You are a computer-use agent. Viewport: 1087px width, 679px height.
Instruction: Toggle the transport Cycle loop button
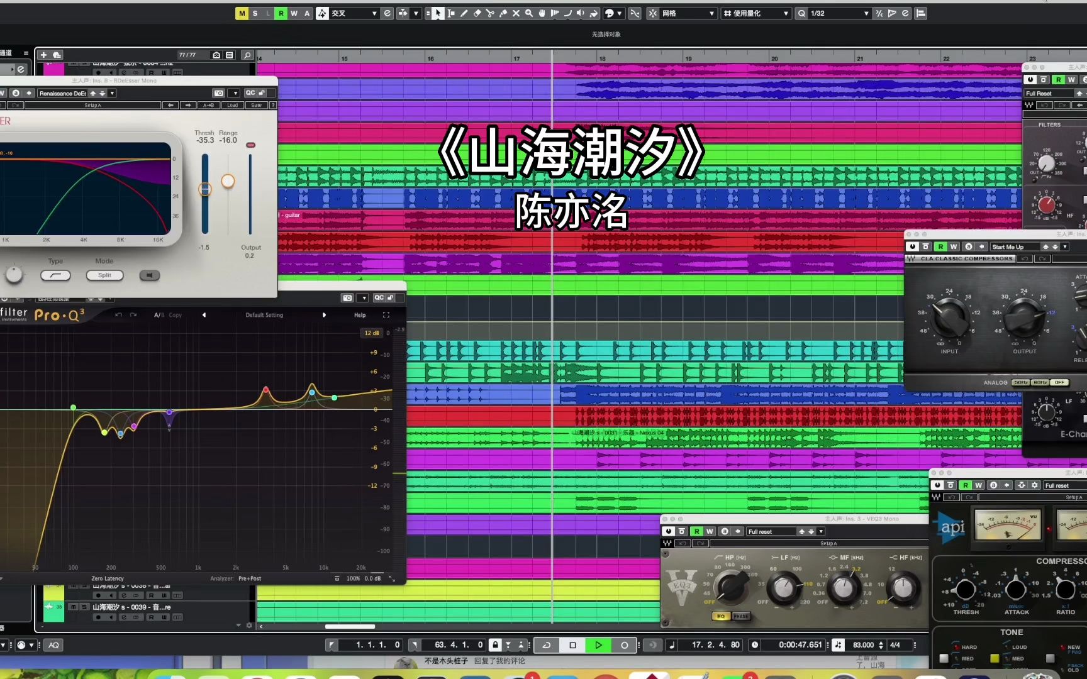(x=547, y=645)
